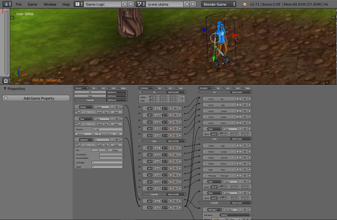Deactivate the Near sensor checkmark

click(x=117, y=119)
